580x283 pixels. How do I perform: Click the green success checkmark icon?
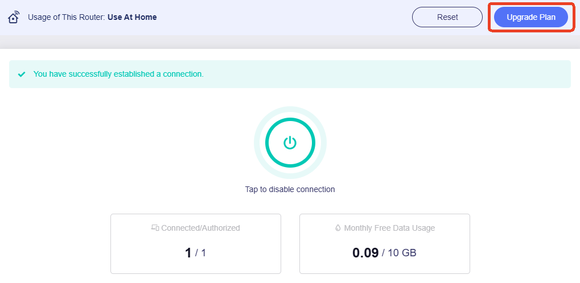click(x=22, y=74)
